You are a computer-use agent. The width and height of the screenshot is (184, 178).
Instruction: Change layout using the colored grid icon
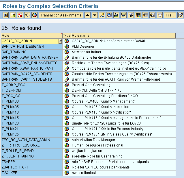click(x=138, y=15)
